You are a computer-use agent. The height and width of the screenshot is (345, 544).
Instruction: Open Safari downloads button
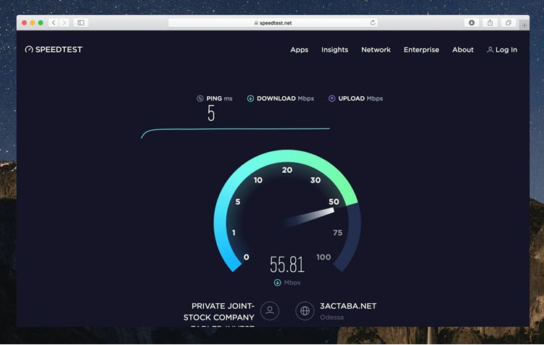point(471,23)
